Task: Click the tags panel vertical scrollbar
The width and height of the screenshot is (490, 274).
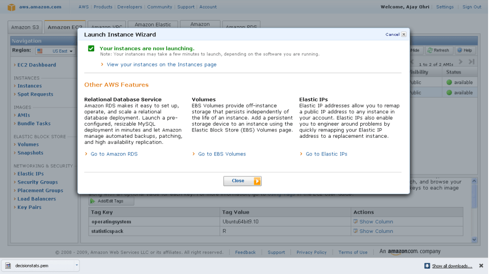Action: 474,210
